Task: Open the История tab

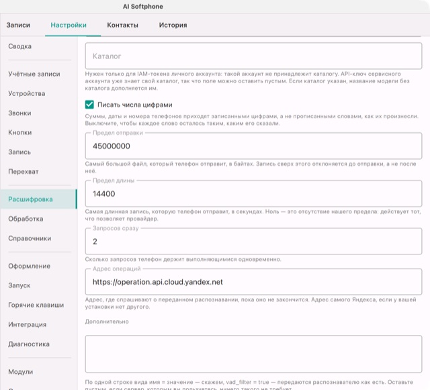Action: click(173, 25)
